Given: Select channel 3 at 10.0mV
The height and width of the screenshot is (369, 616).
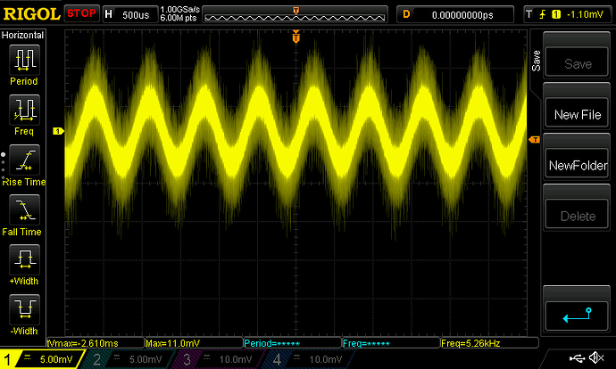Looking at the screenshot, I should pos(220,359).
